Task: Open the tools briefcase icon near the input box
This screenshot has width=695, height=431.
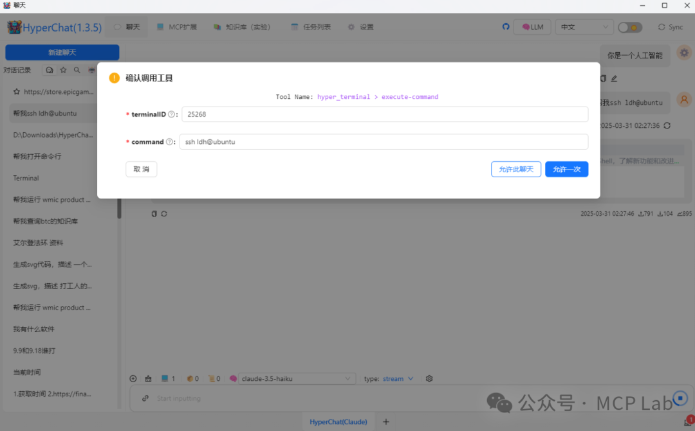Action: tap(149, 378)
